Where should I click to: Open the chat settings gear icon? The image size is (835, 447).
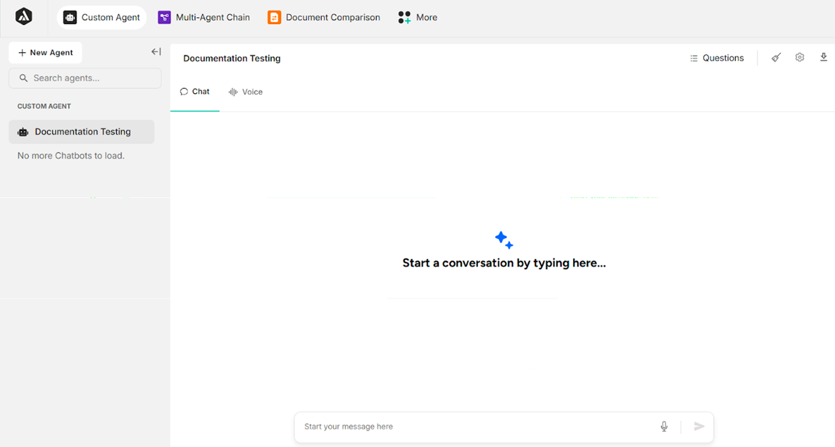pos(800,57)
